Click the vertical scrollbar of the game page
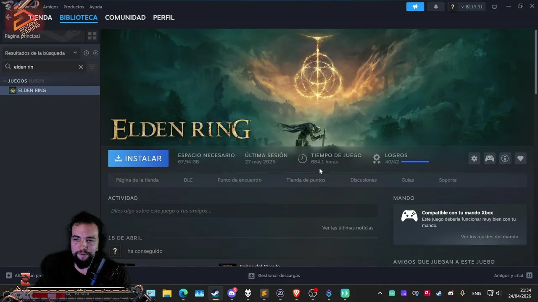Image resolution: width=538 pixels, height=302 pixels. pyautogui.click(x=536, y=62)
